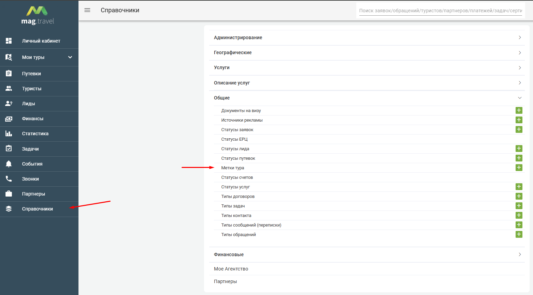
Task: Add a new Статусы услуг entry
Action: coord(519,187)
